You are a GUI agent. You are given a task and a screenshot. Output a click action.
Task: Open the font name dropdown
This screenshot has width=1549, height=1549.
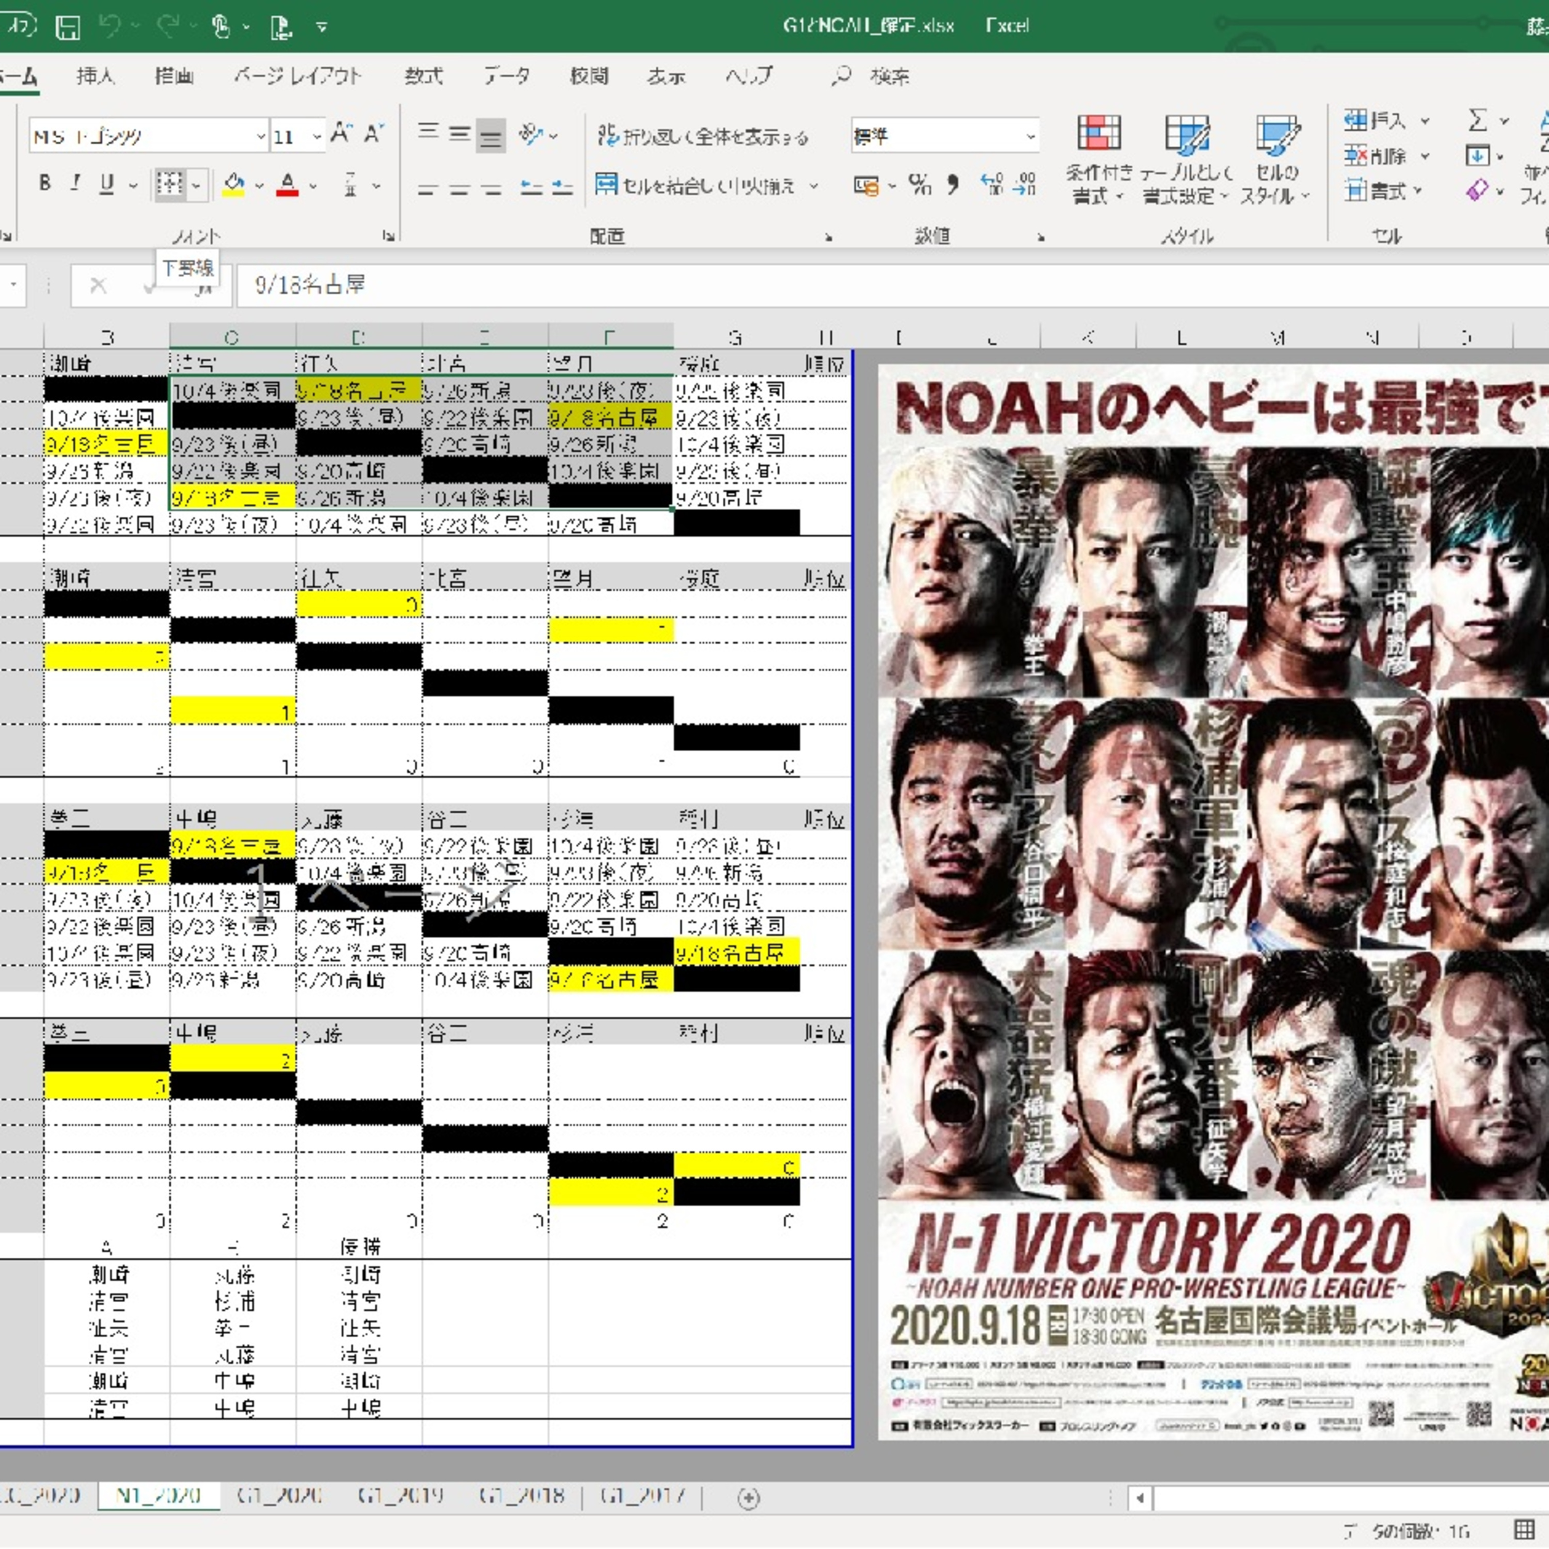[261, 136]
